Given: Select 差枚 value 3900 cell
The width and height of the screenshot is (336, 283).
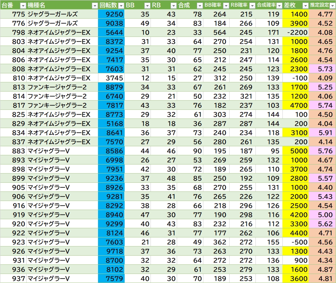Looking at the screenshot, I should pyautogui.click(x=296, y=23).
